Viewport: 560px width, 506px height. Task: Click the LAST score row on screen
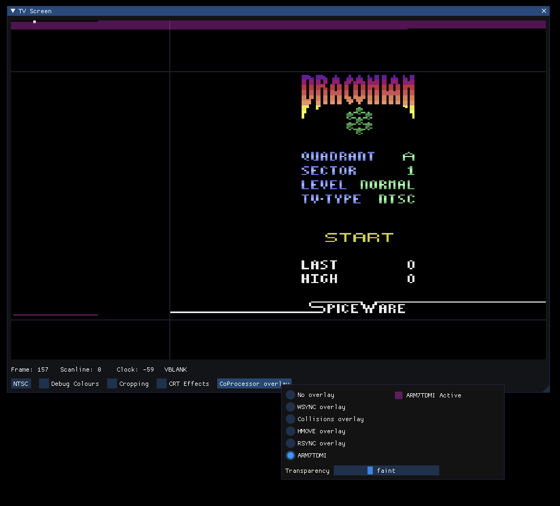click(x=358, y=265)
